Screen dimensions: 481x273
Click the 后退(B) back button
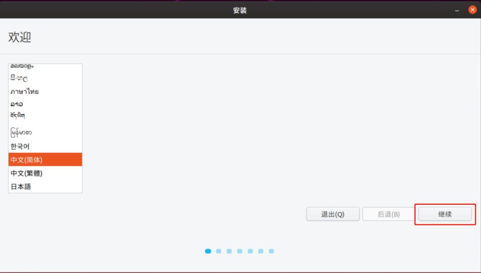click(388, 214)
